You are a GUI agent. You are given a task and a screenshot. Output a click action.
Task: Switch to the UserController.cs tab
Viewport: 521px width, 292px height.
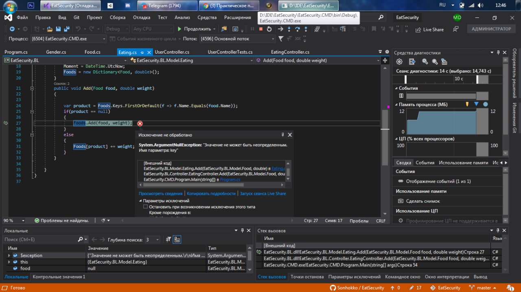click(172, 52)
